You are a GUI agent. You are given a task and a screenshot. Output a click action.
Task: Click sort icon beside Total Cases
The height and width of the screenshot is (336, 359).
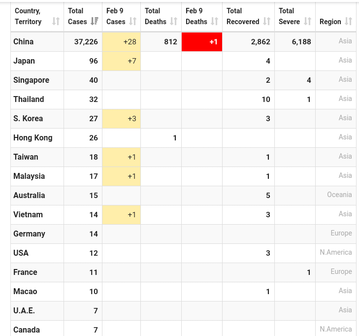tap(95, 22)
